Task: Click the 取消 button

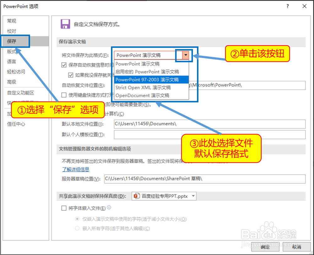Action: point(297,247)
